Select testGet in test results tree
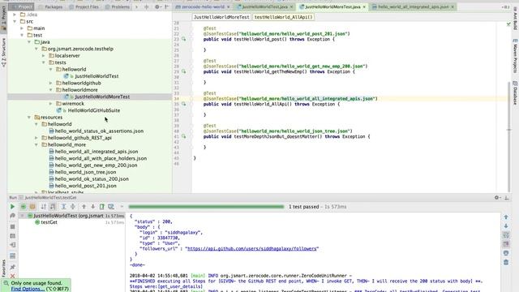The width and height of the screenshot is (519, 292). [x=49, y=222]
